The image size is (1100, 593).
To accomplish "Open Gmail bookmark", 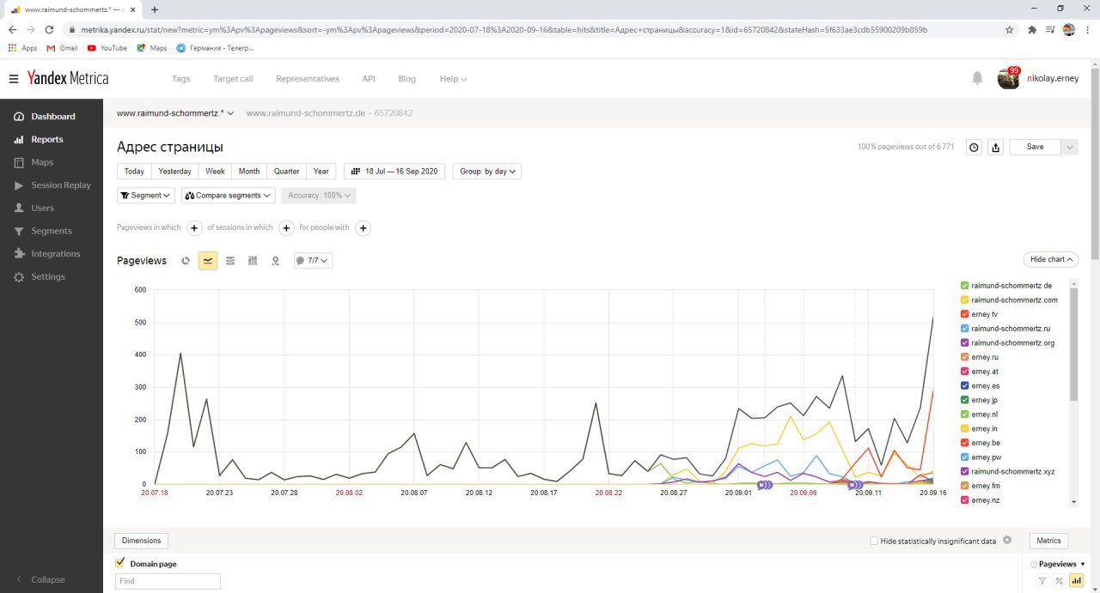I will pyautogui.click(x=62, y=48).
